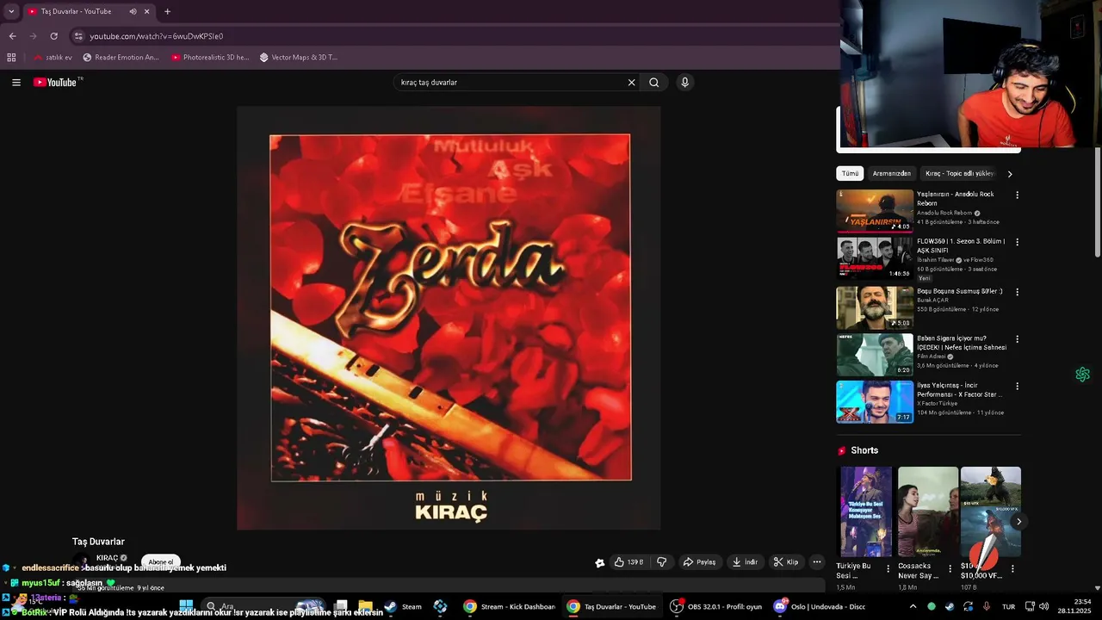
Task: Open the 'Reader Emotion An...' bookmark
Action: (x=121, y=58)
